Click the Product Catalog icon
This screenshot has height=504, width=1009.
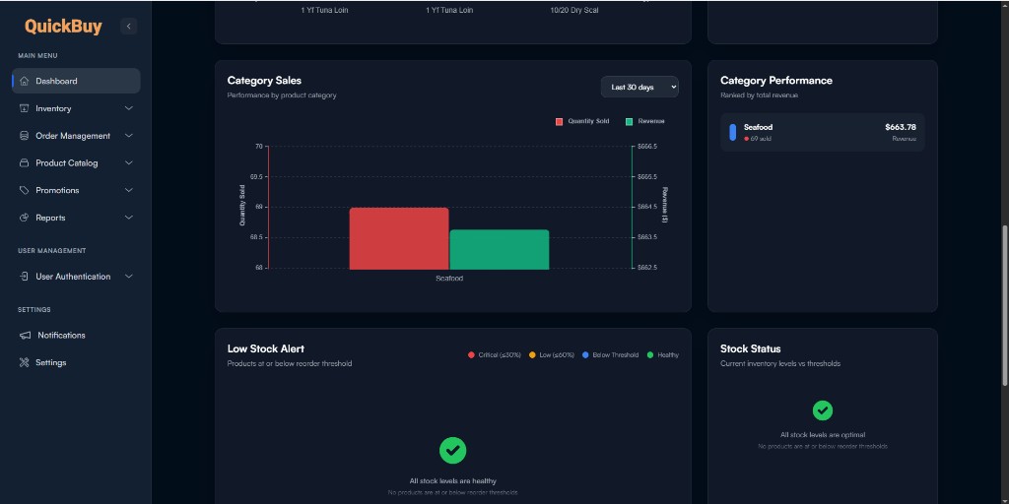click(x=24, y=163)
